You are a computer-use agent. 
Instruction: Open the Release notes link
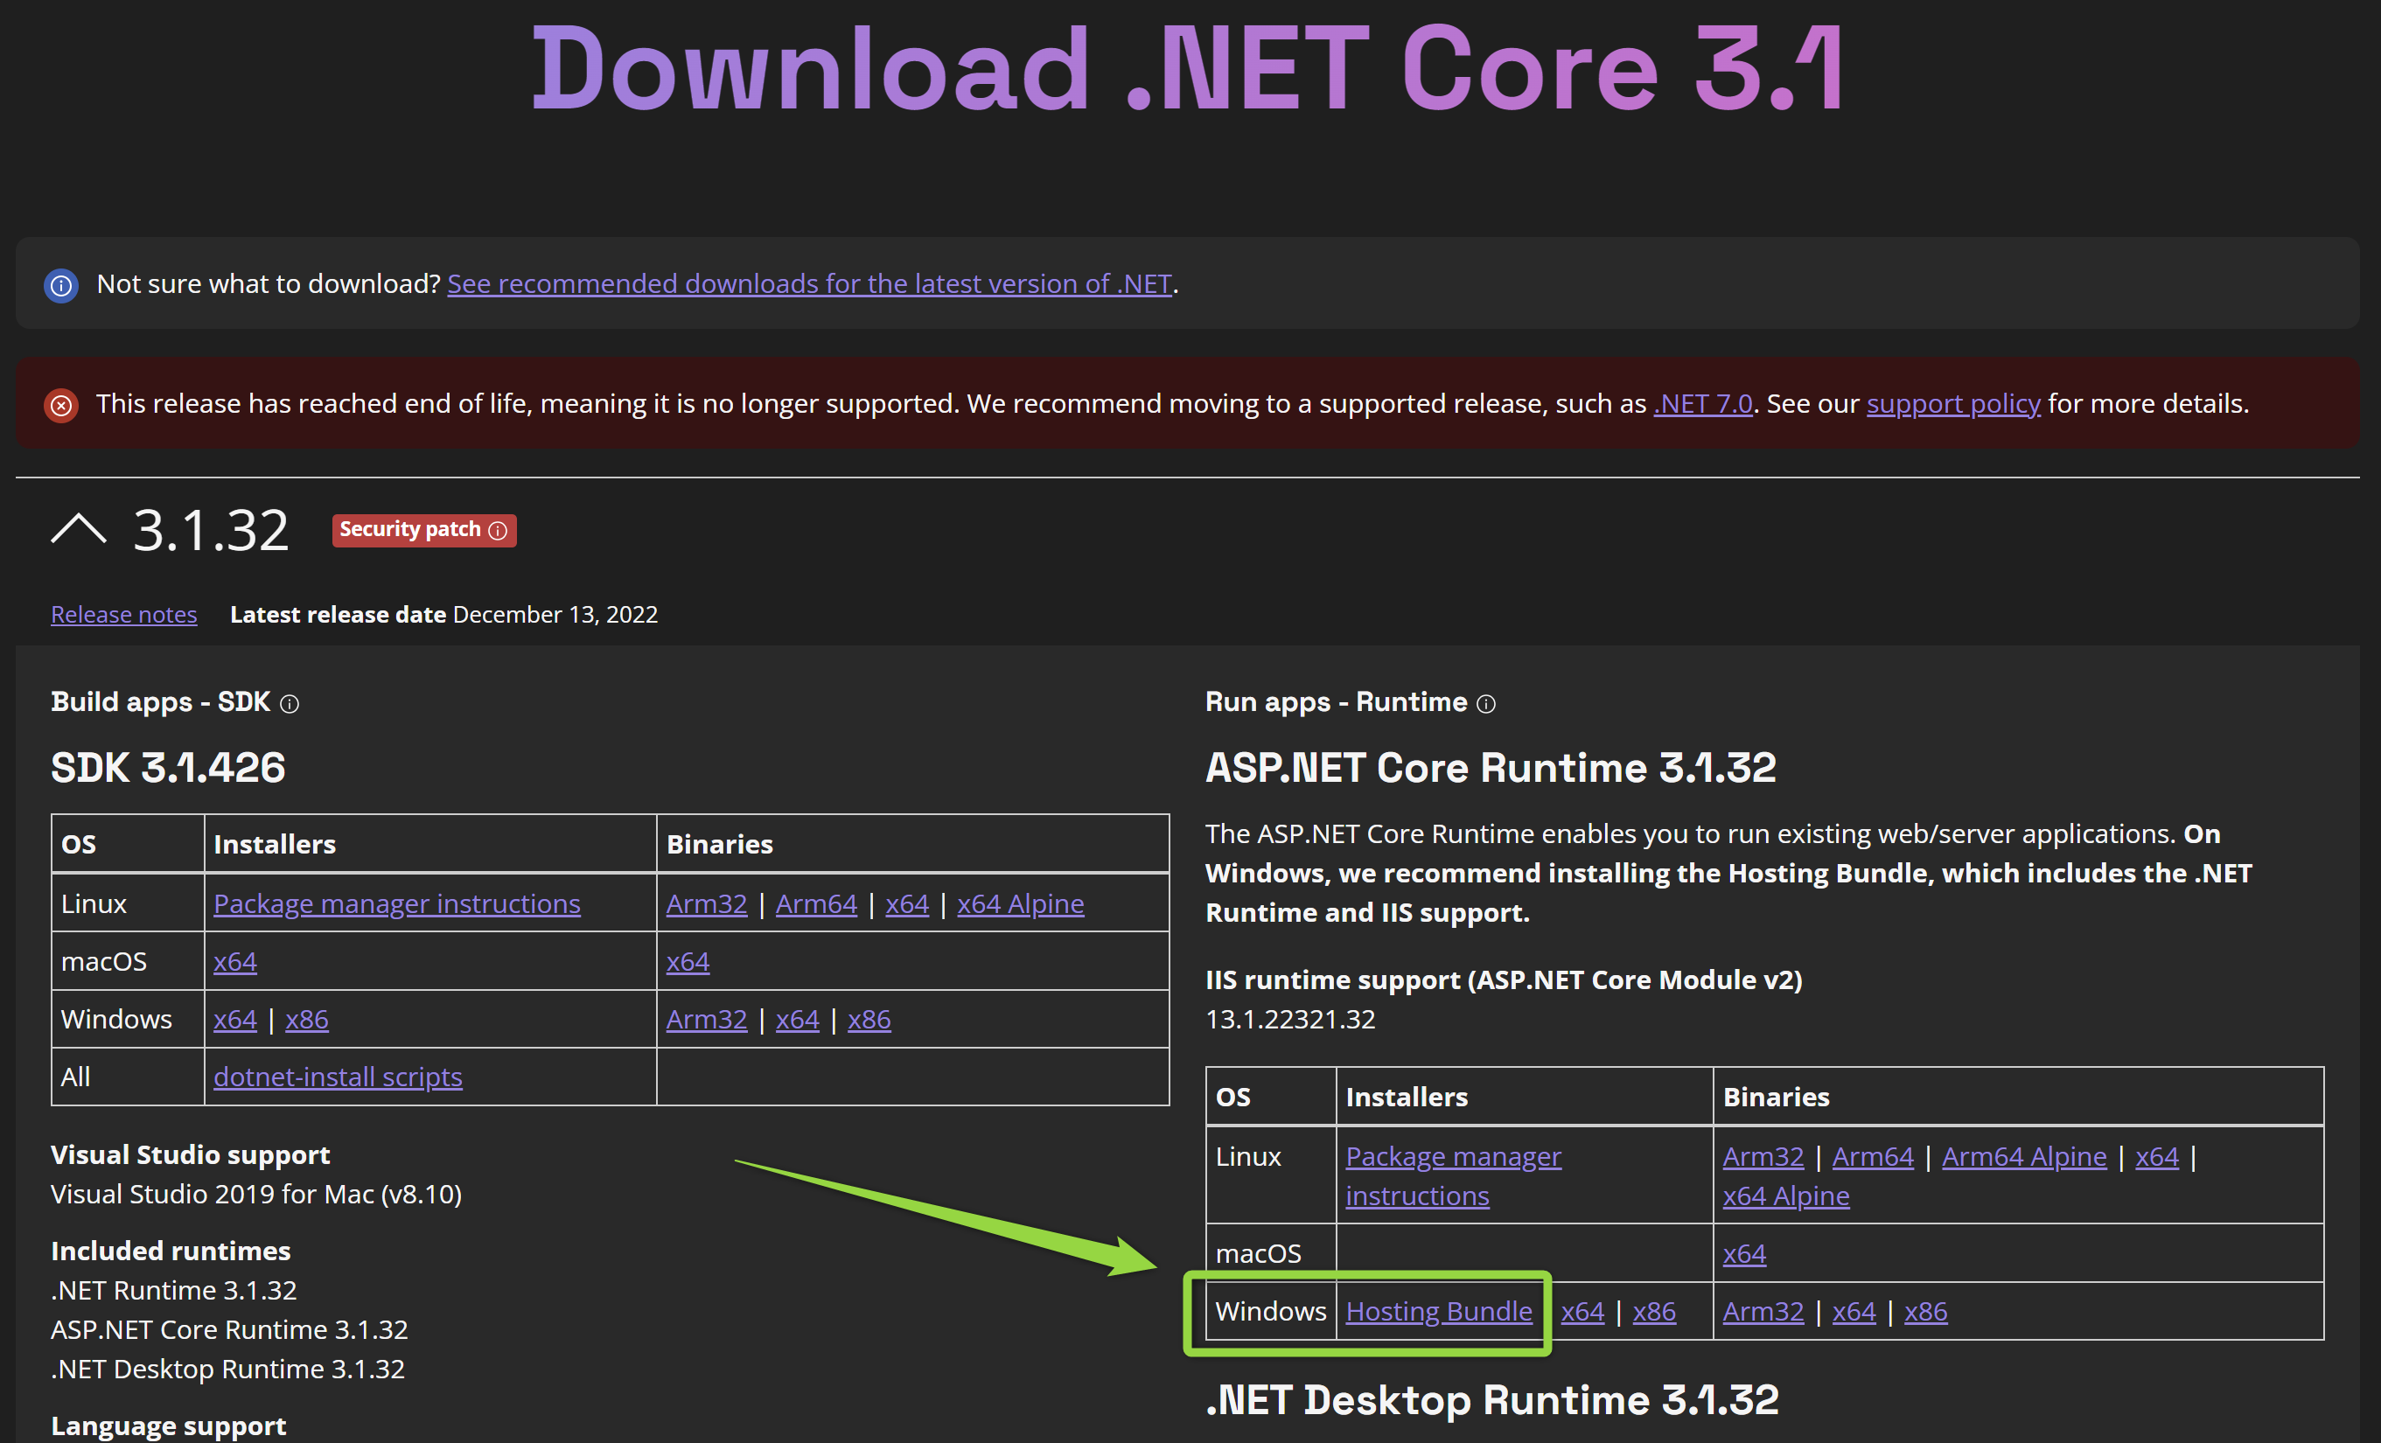123,614
